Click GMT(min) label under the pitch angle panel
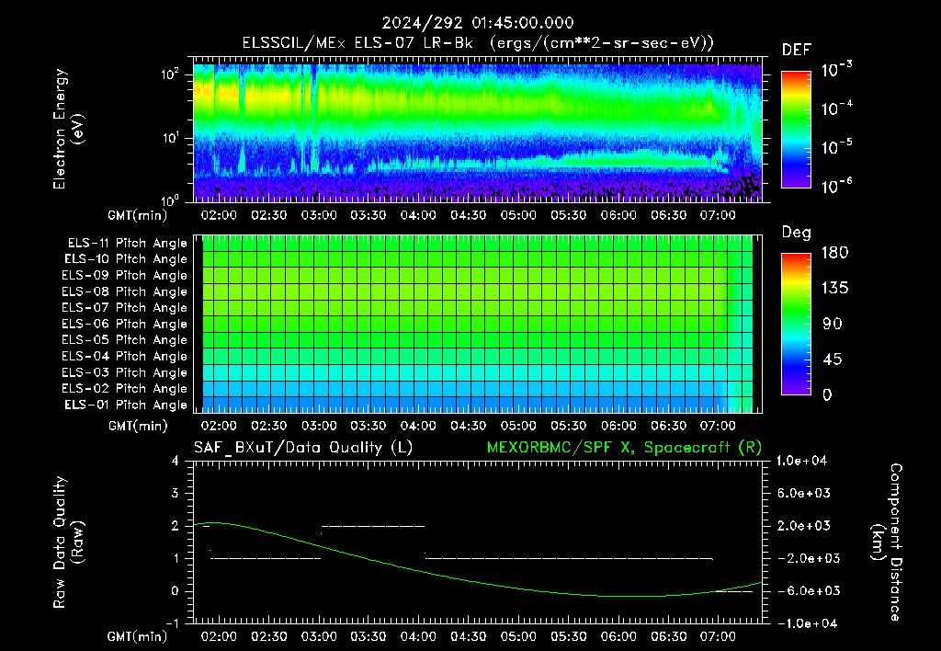The height and width of the screenshot is (651, 941). pyautogui.click(x=138, y=426)
